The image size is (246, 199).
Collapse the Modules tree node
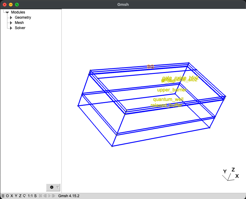click(x=7, y=12)
